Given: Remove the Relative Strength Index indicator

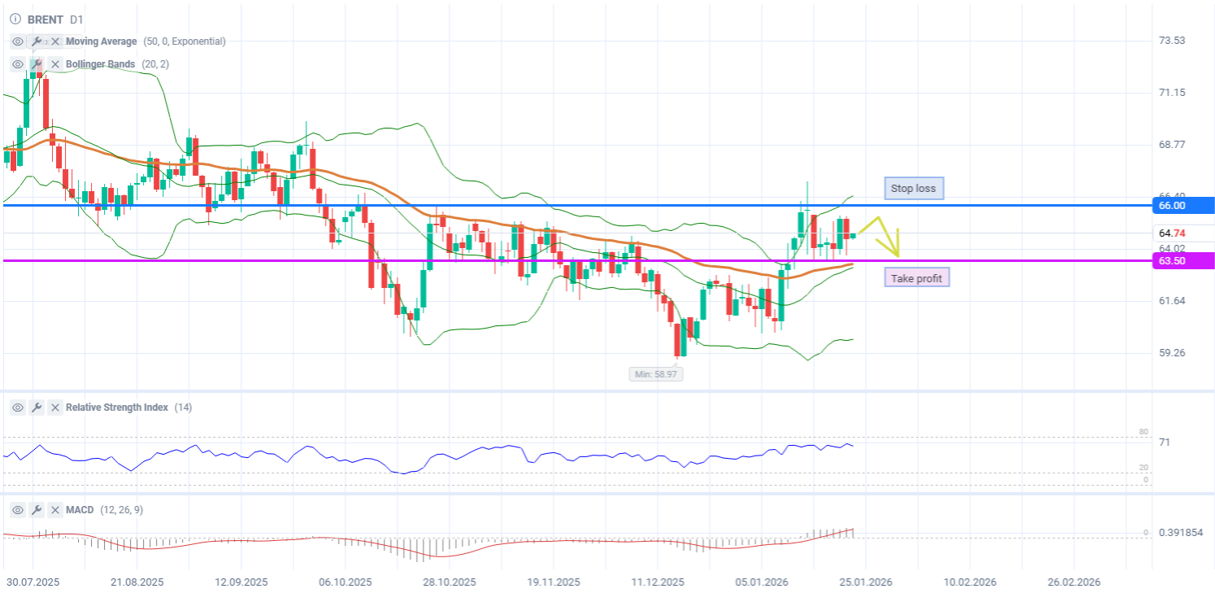Looking at the screenshot, I should tap(55, 408).
